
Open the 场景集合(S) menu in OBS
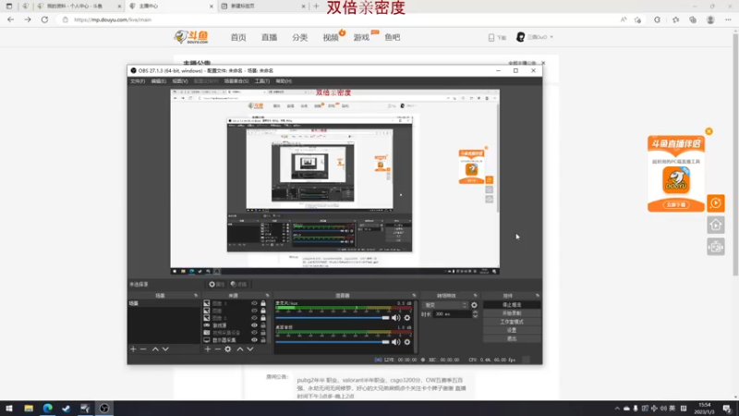click(236, 81)
